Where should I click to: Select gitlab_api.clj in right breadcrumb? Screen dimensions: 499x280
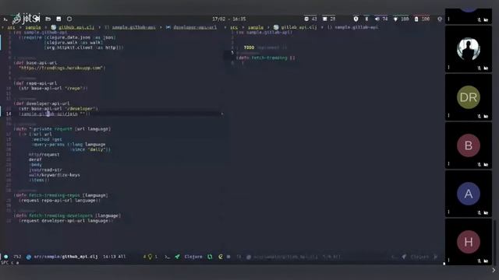pyautogui.click(x=299, y=27)
